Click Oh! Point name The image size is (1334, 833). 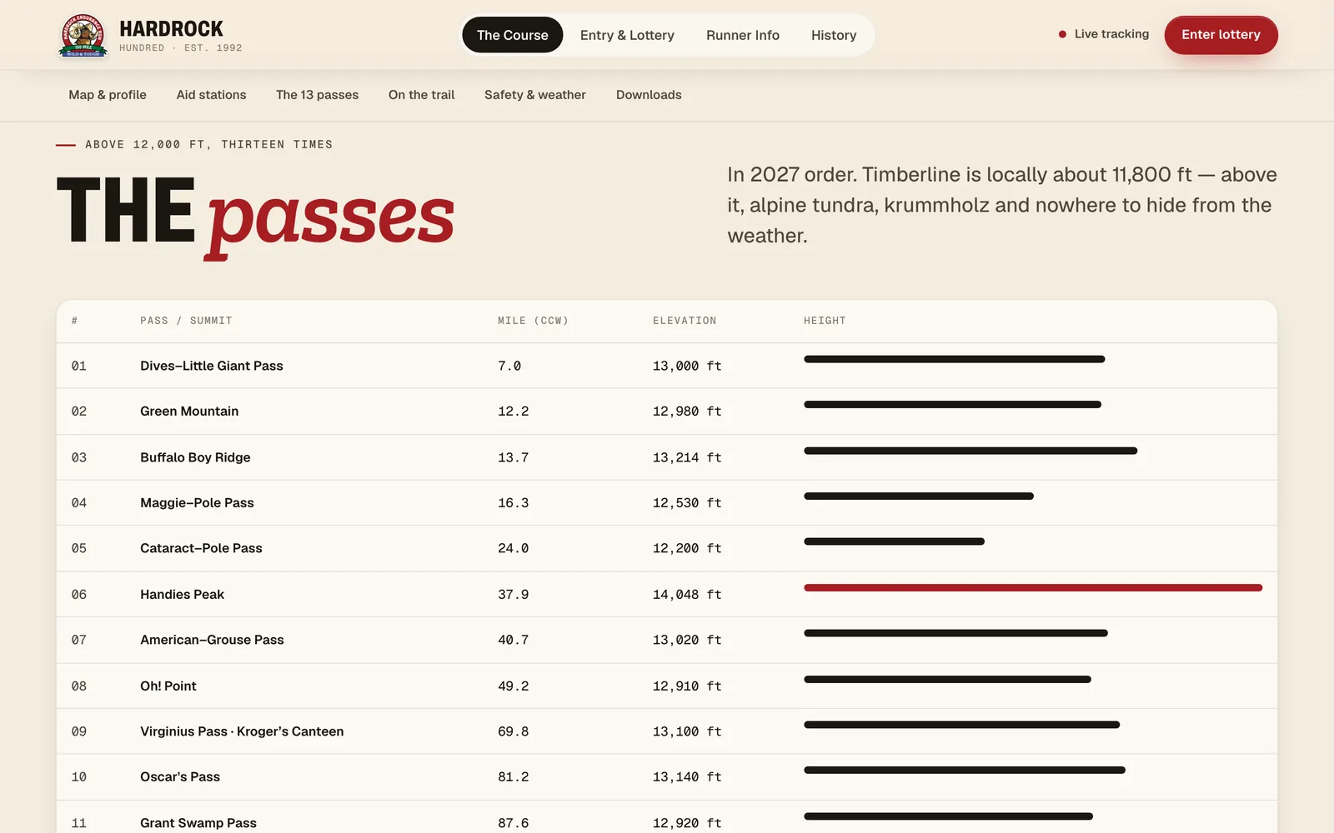pos(168,686)
